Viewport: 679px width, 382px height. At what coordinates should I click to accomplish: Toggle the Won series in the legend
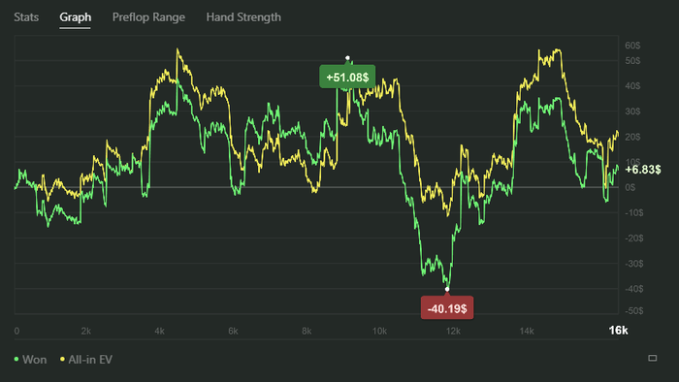(x=30, y=360)
